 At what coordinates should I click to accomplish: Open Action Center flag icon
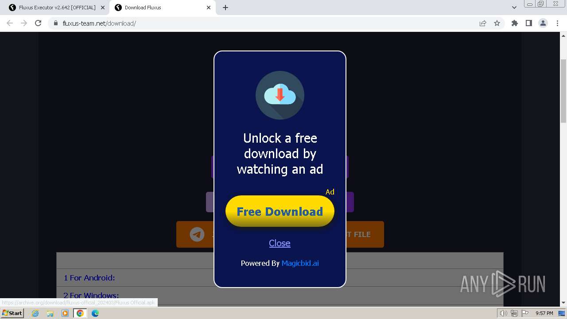pyautogui.click(x=525, y=313)
